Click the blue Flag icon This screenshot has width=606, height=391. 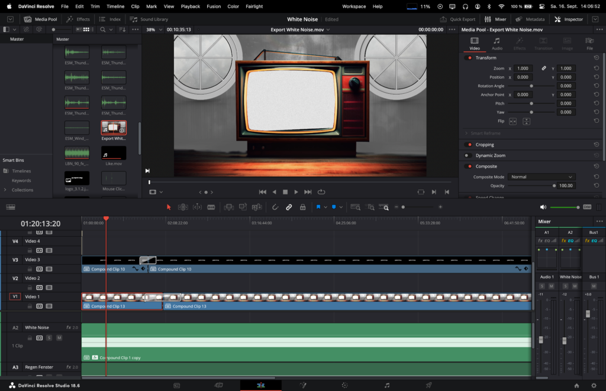318,207
